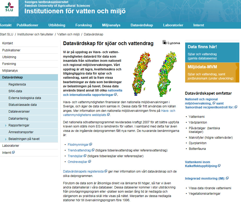Viewport: 241px width, 202px height.
Task: Open Samordnad recipientkontroll för link
Action: click(x=209, y=107)
